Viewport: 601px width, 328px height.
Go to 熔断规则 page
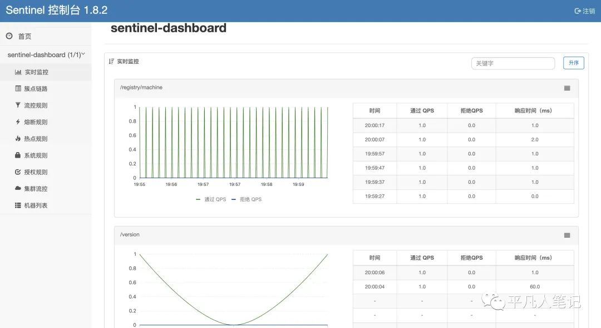coord(46,122)
